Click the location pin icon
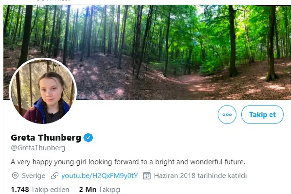Screen dimensions: 291x194 click(15, 175)
